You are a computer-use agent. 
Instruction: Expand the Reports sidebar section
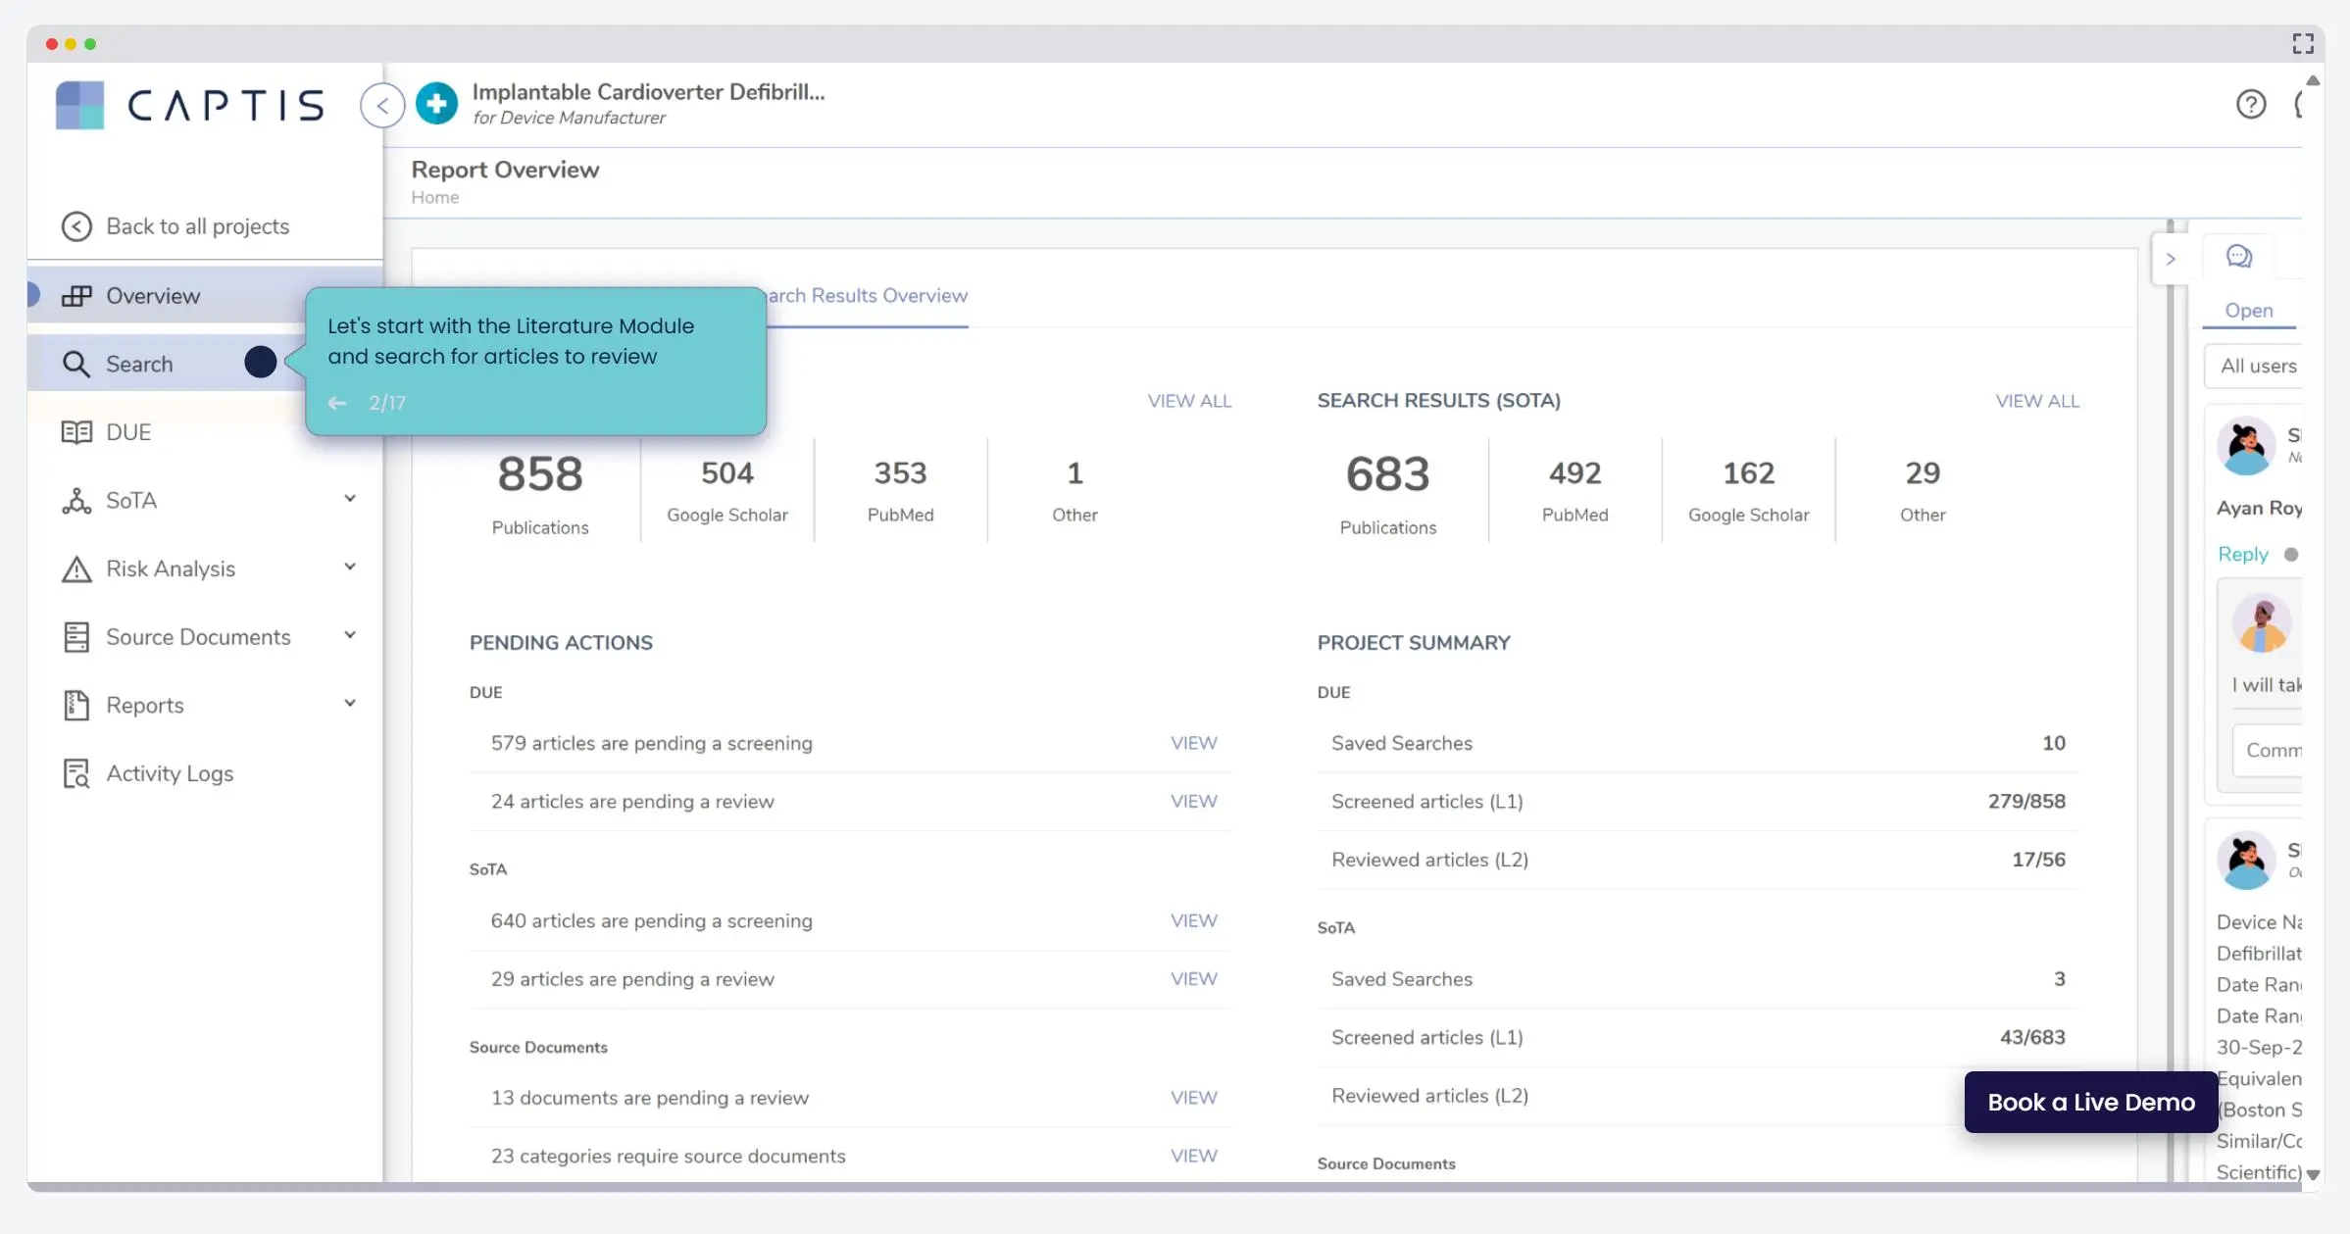pyautogui.click(x=350, y=704)
